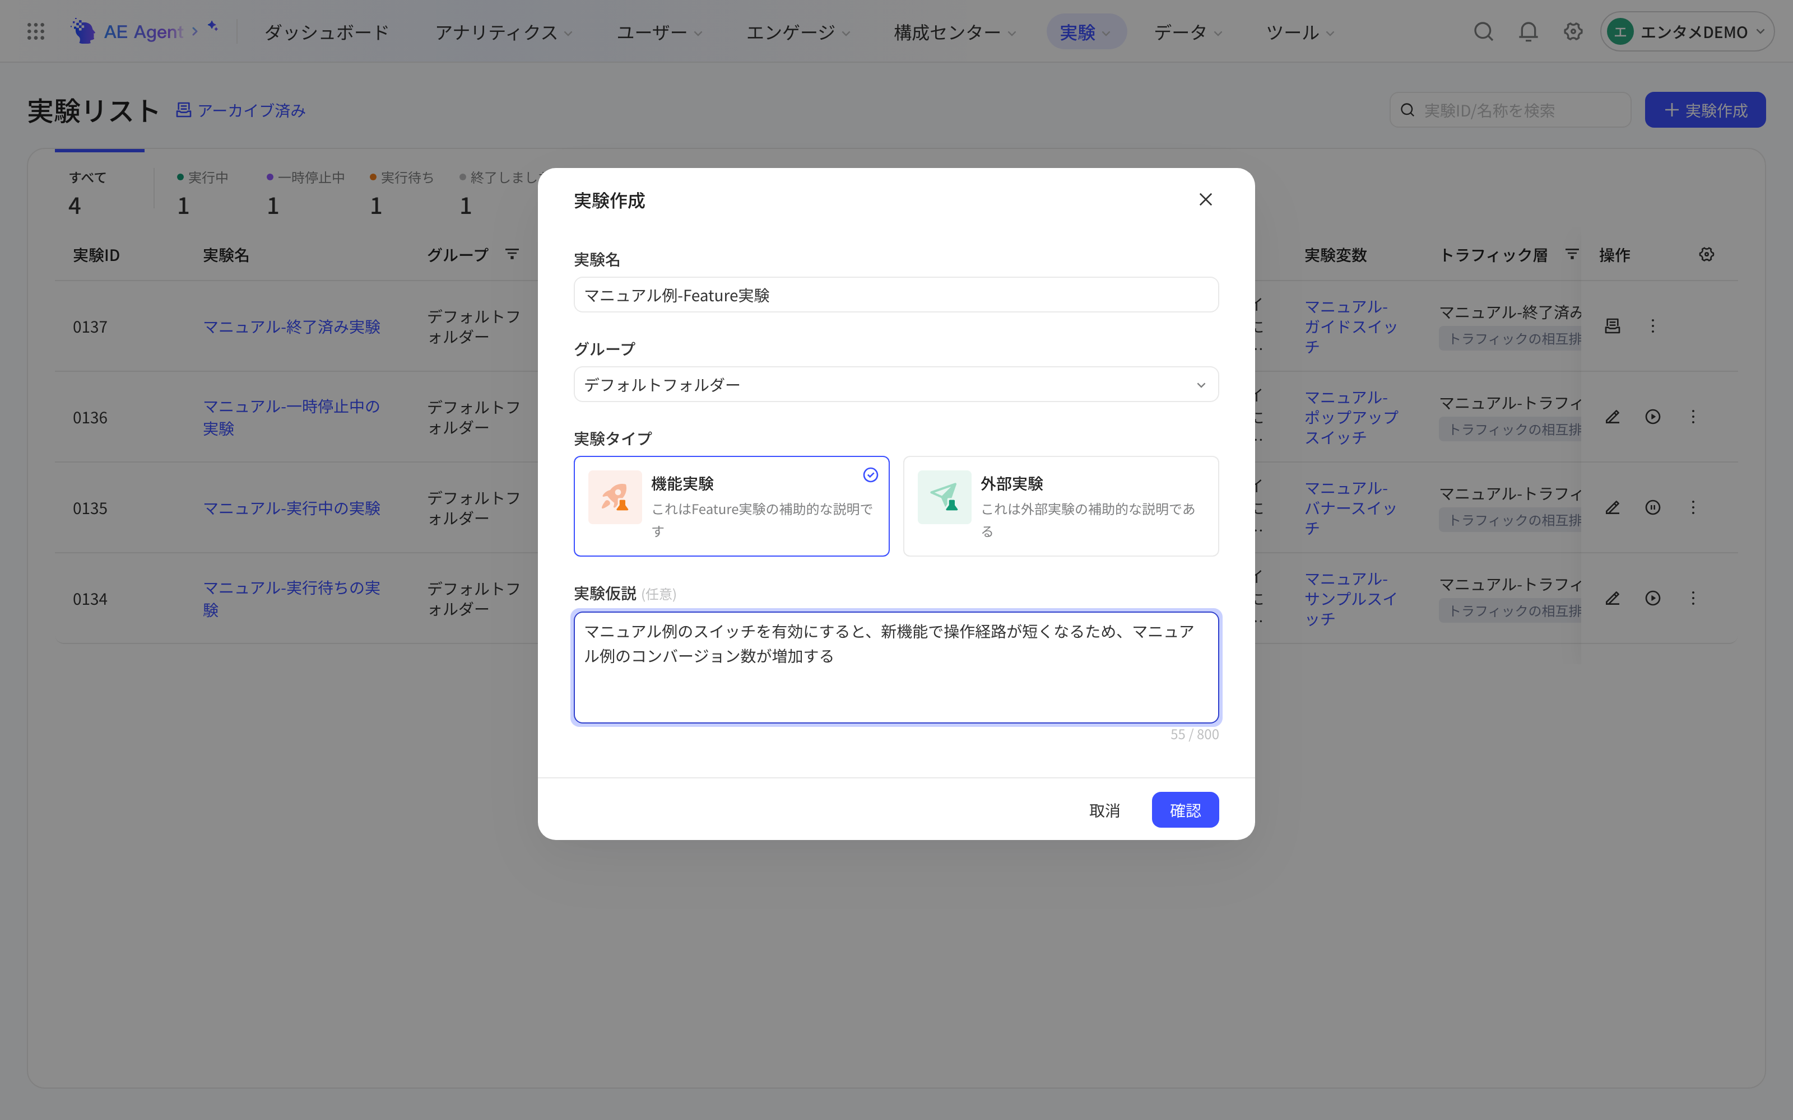Expand the 構成センター menu
The width and height of the screenshot is (1793, 1120).
coord(954,32)
